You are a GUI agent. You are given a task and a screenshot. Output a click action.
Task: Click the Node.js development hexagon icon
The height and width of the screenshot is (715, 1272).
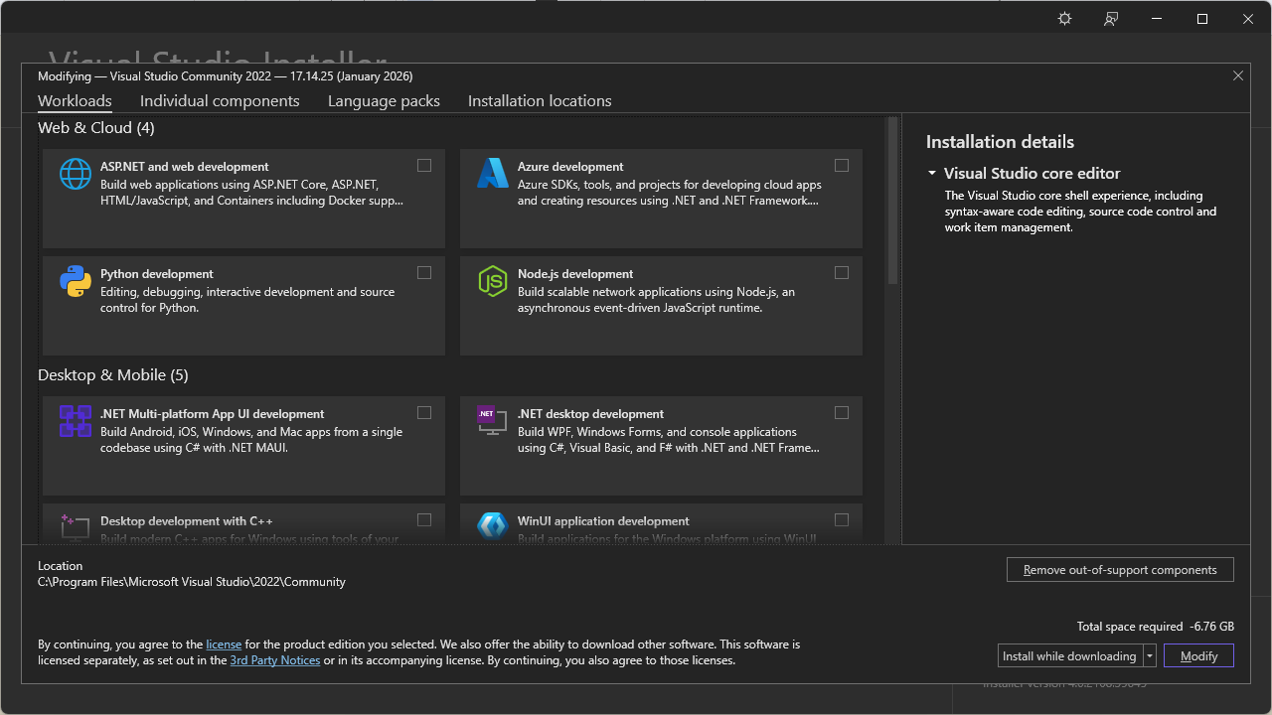(493, 281)
